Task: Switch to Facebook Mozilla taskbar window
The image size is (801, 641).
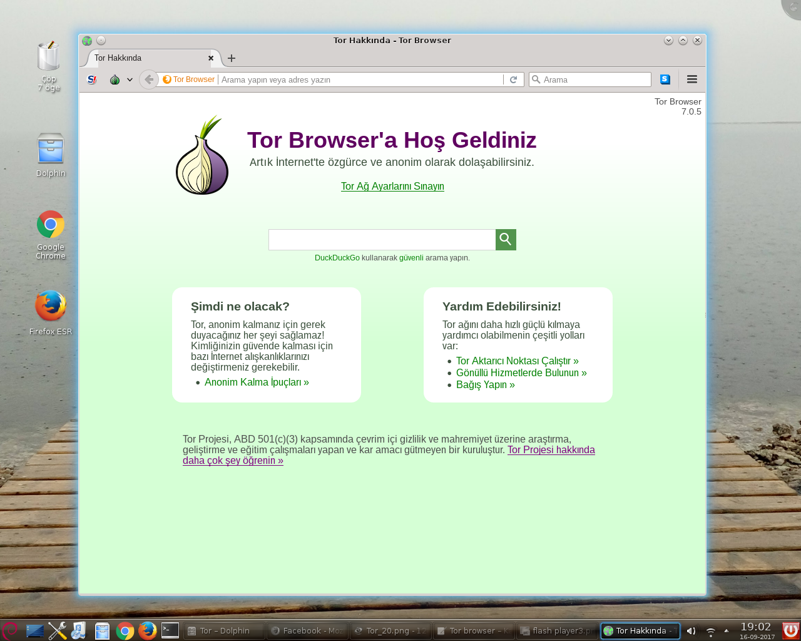Action: click(307, 631)
